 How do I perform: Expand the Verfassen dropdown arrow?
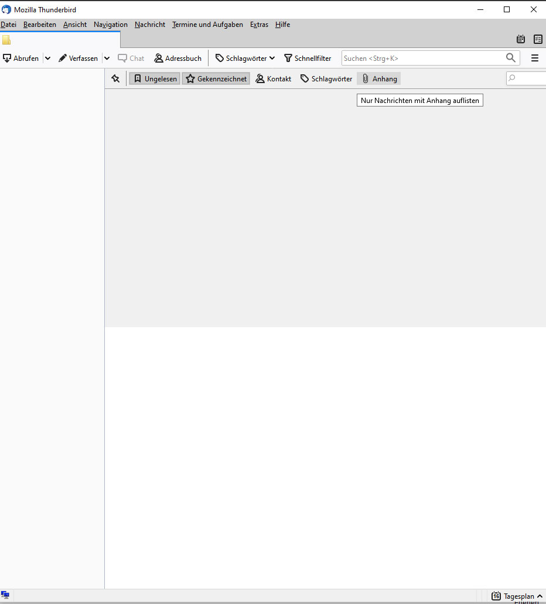pos(107,58)
